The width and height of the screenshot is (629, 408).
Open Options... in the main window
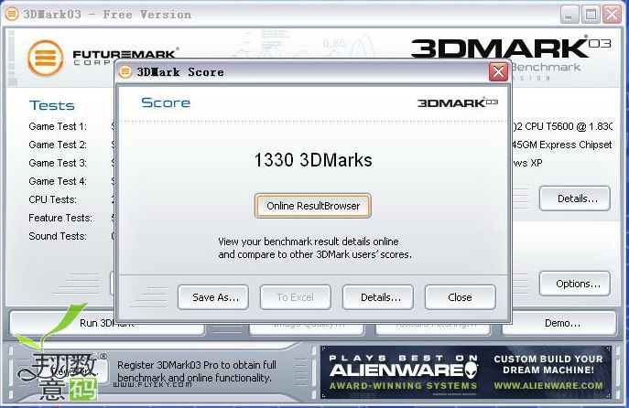[575, 284]
